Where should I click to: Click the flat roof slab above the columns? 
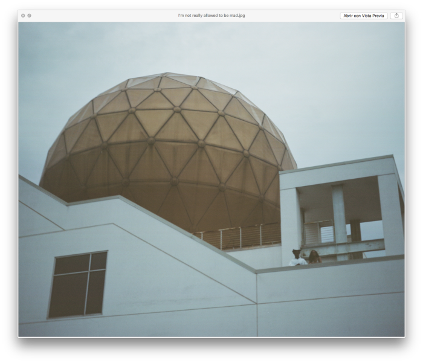pyautogui.click(x=338, y=173)
